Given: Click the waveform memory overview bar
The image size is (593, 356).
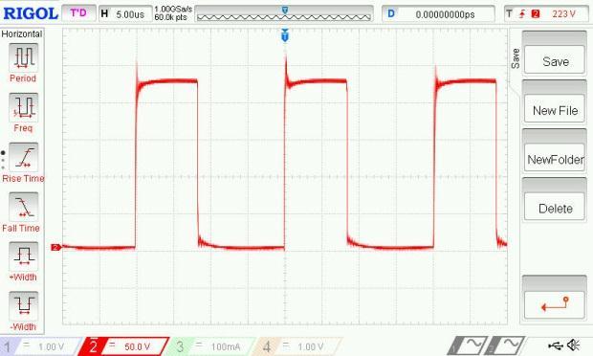Looking at the screenshot, I should pyautogui.click(x=284, y=13).
